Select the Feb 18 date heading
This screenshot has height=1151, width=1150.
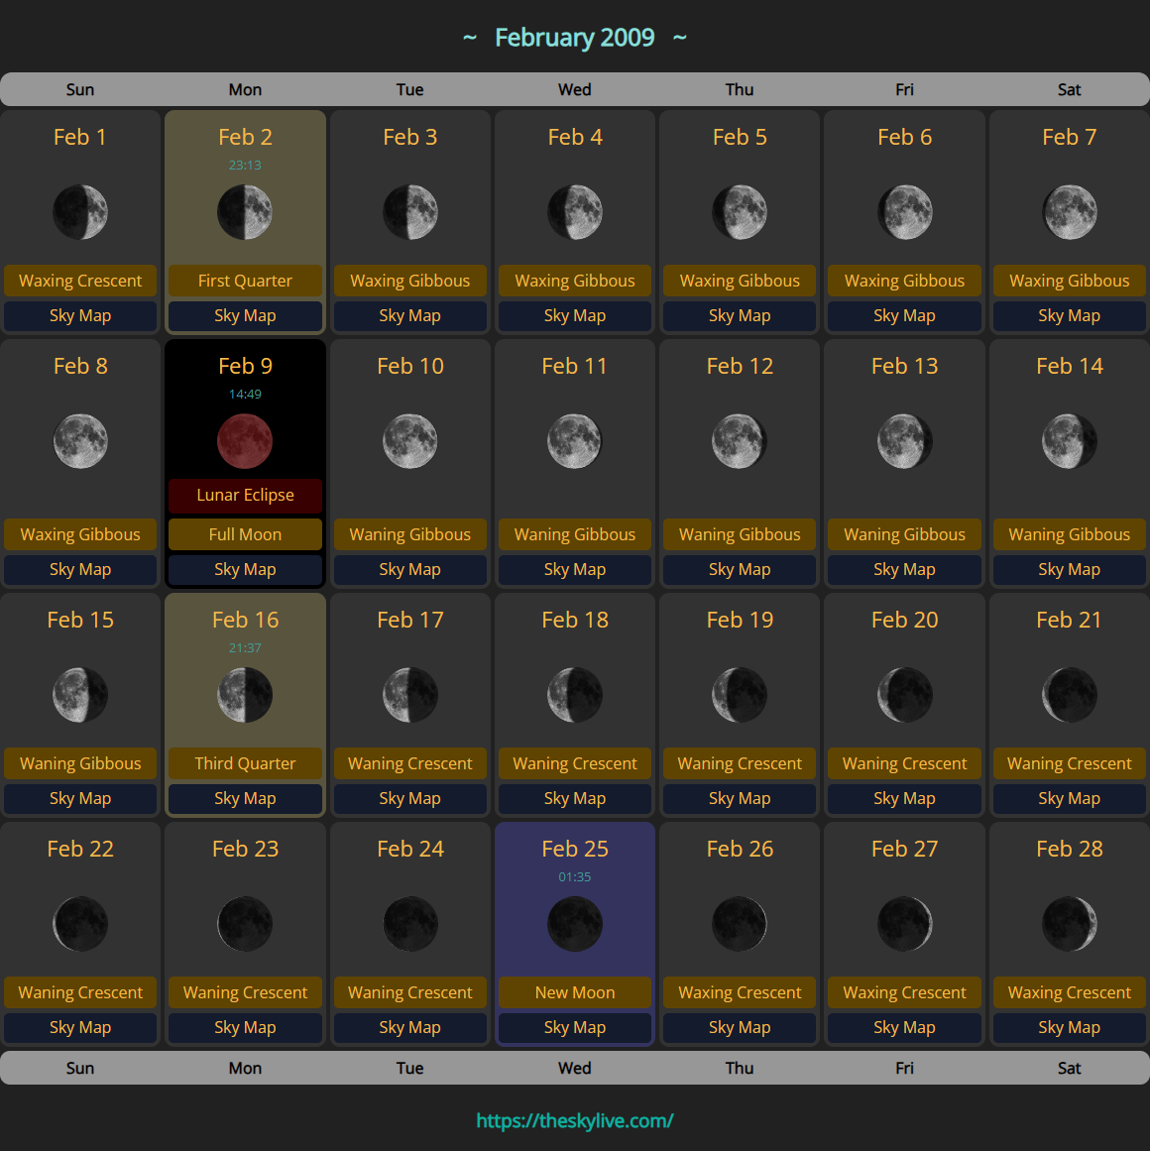(x=575, y=620)
